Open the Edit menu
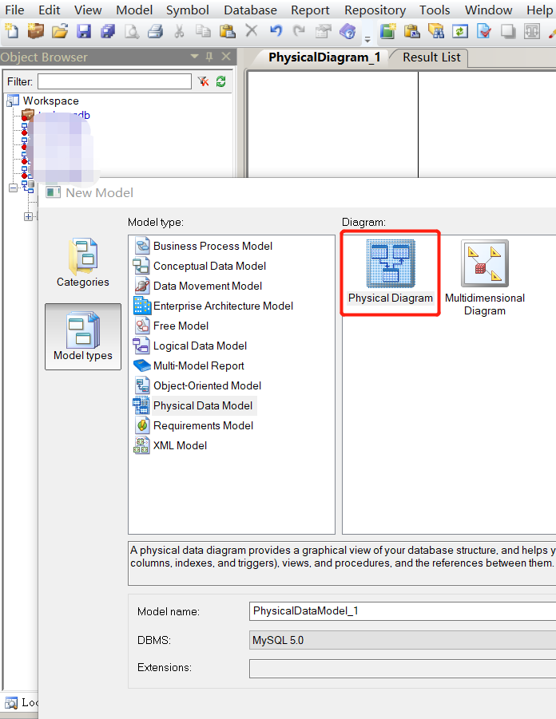Viewport: 556px width, 719px height. click(49, 10)
